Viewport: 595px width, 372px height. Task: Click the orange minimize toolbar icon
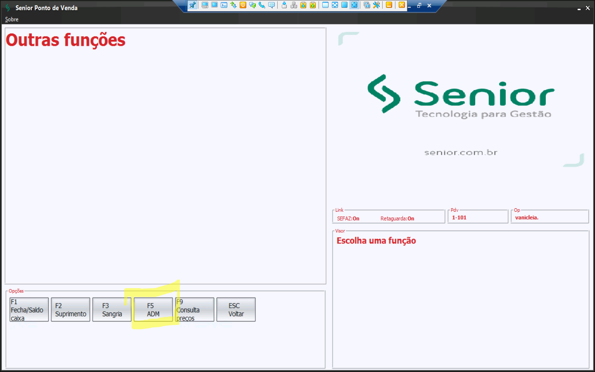pyautogui.click(x=389, y=5)
